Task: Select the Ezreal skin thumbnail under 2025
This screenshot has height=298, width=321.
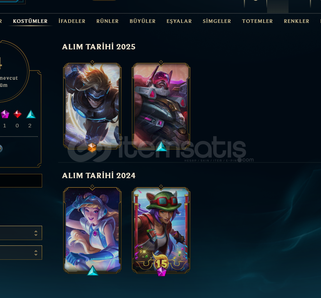Action: [x=92, y=106]
